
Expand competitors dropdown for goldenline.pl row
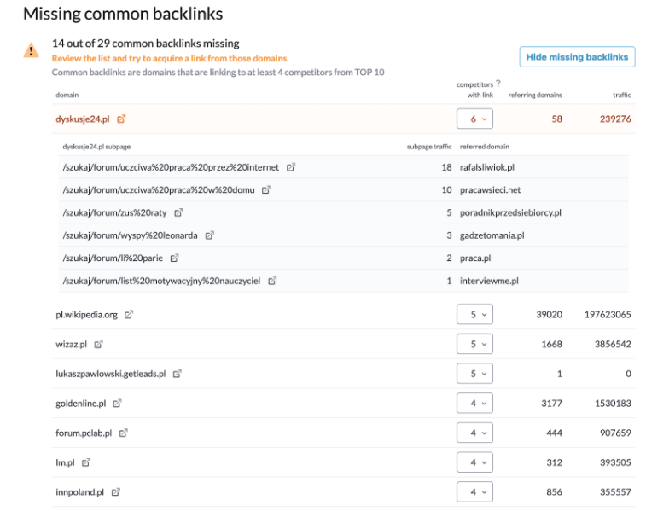(475, 404)
